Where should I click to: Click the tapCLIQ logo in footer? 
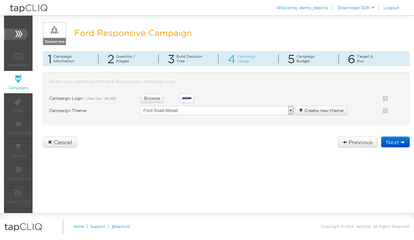(x=23, y=227)
